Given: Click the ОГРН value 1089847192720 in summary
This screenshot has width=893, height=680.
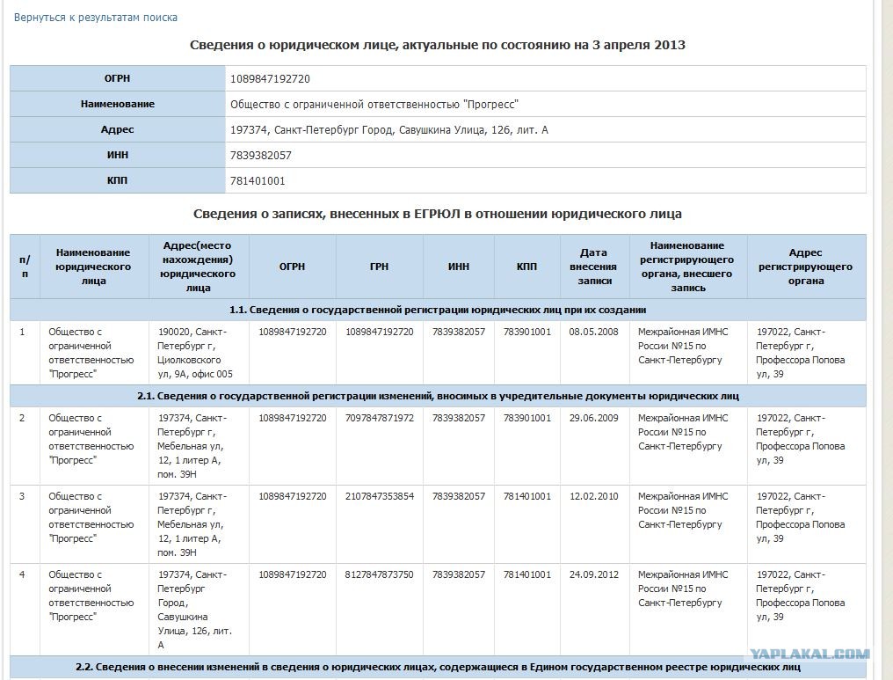Looking at the screenshot, I should coord(270,78).
